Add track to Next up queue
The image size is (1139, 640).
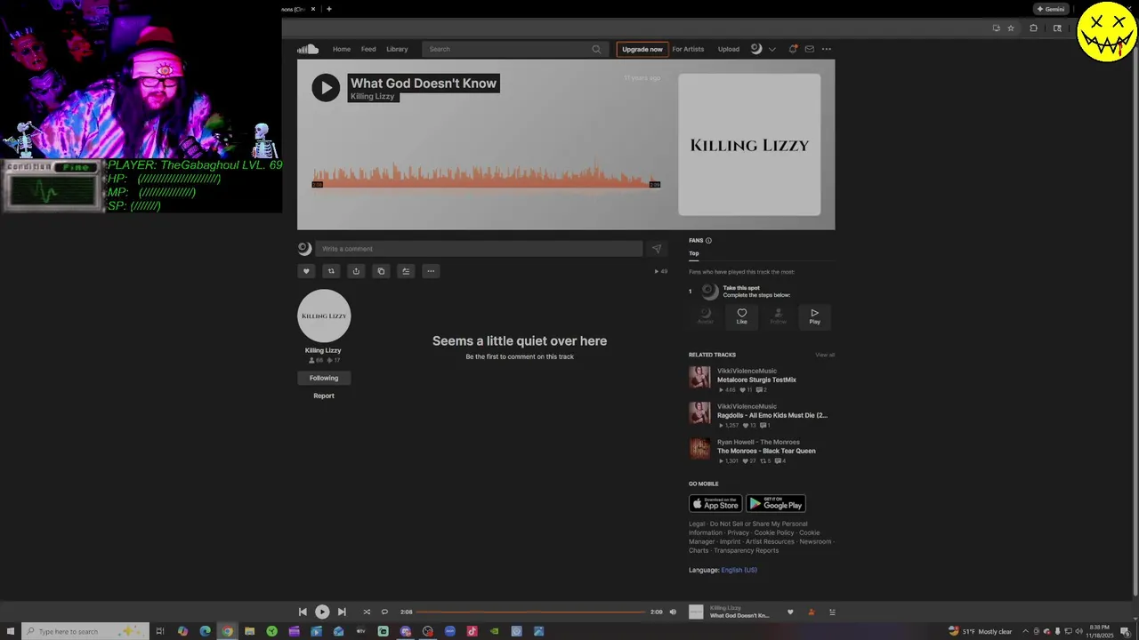(406, 271)
